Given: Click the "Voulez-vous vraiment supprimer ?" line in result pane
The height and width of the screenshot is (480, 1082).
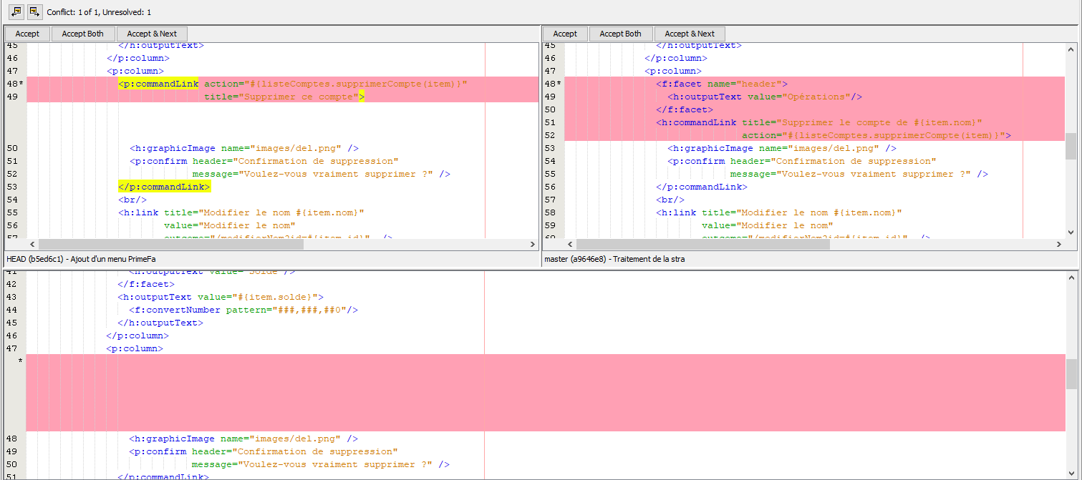Looking at the screenshot, I should click(321, 464).
